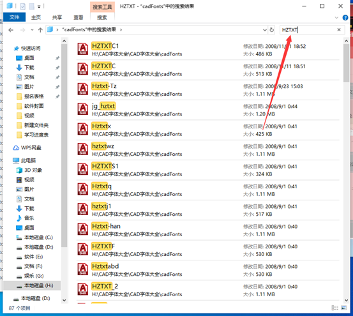Expand the ribbon with the chevron
353x316 pixels.
click(336, 18)
